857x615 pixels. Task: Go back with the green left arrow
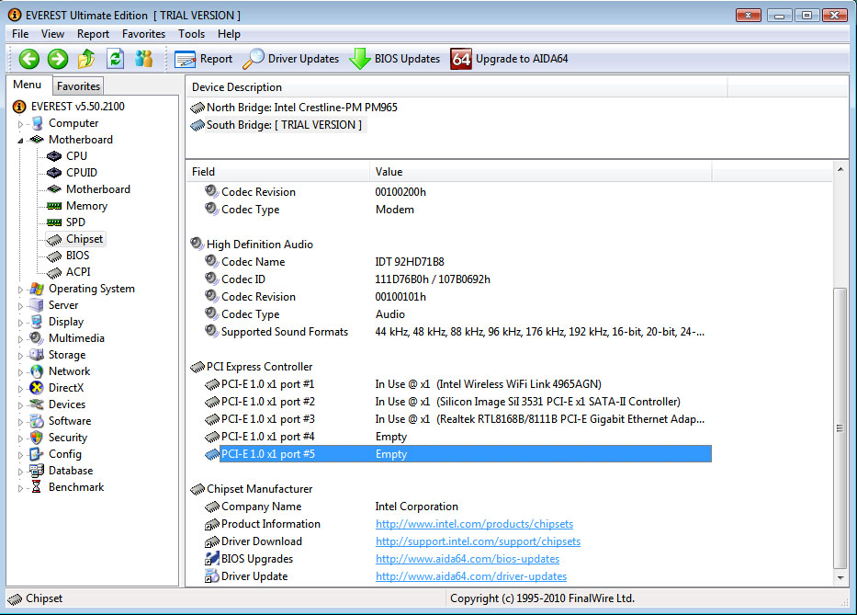tap(29, 59)
